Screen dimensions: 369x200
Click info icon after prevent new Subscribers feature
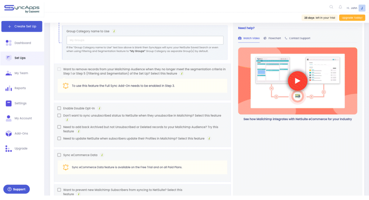click(79, 194)
